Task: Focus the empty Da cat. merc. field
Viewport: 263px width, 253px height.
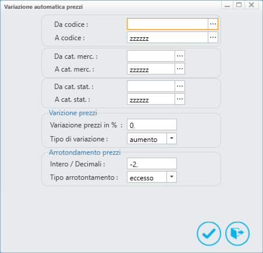Action: pos(151,56)
